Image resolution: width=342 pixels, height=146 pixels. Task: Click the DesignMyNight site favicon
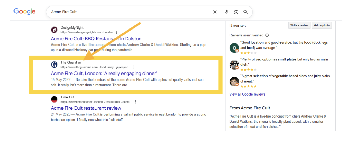click(54, 30)
